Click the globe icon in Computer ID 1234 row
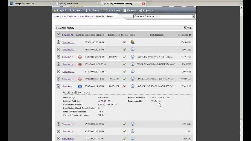 [133, 131]
